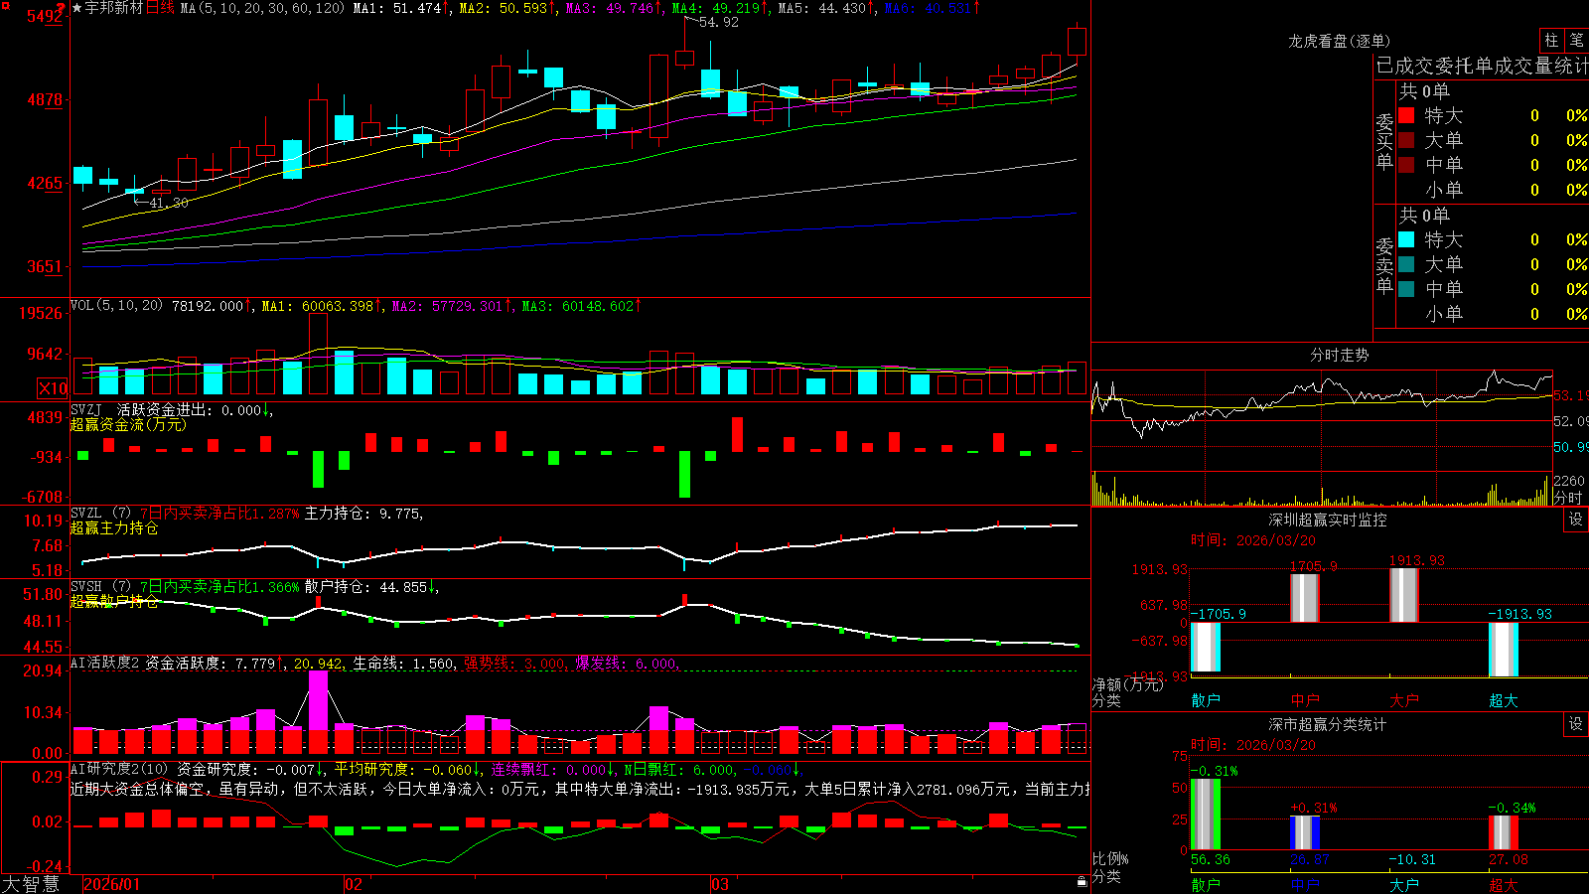Screen dimensions: 1589x894
Task: Click the 超赢散户持仓 label
Action: click(x=114, y=601)
